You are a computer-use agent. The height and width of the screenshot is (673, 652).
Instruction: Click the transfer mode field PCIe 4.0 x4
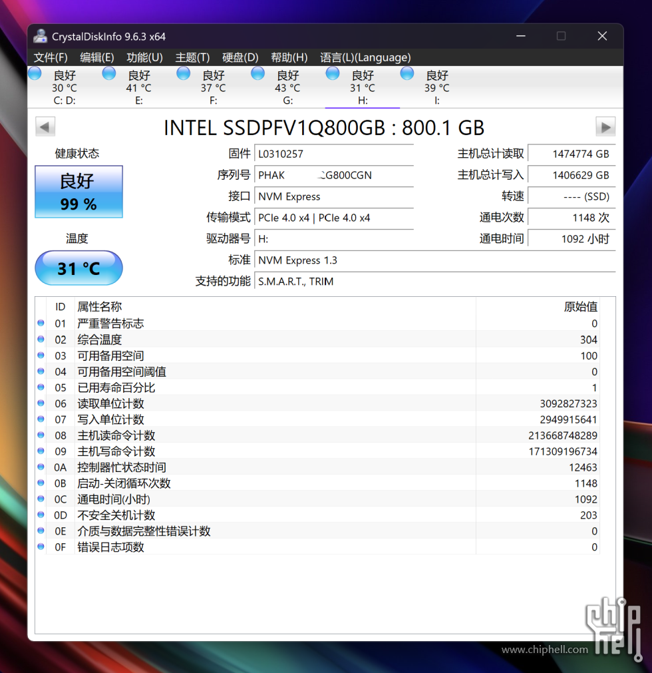(334, 218)
